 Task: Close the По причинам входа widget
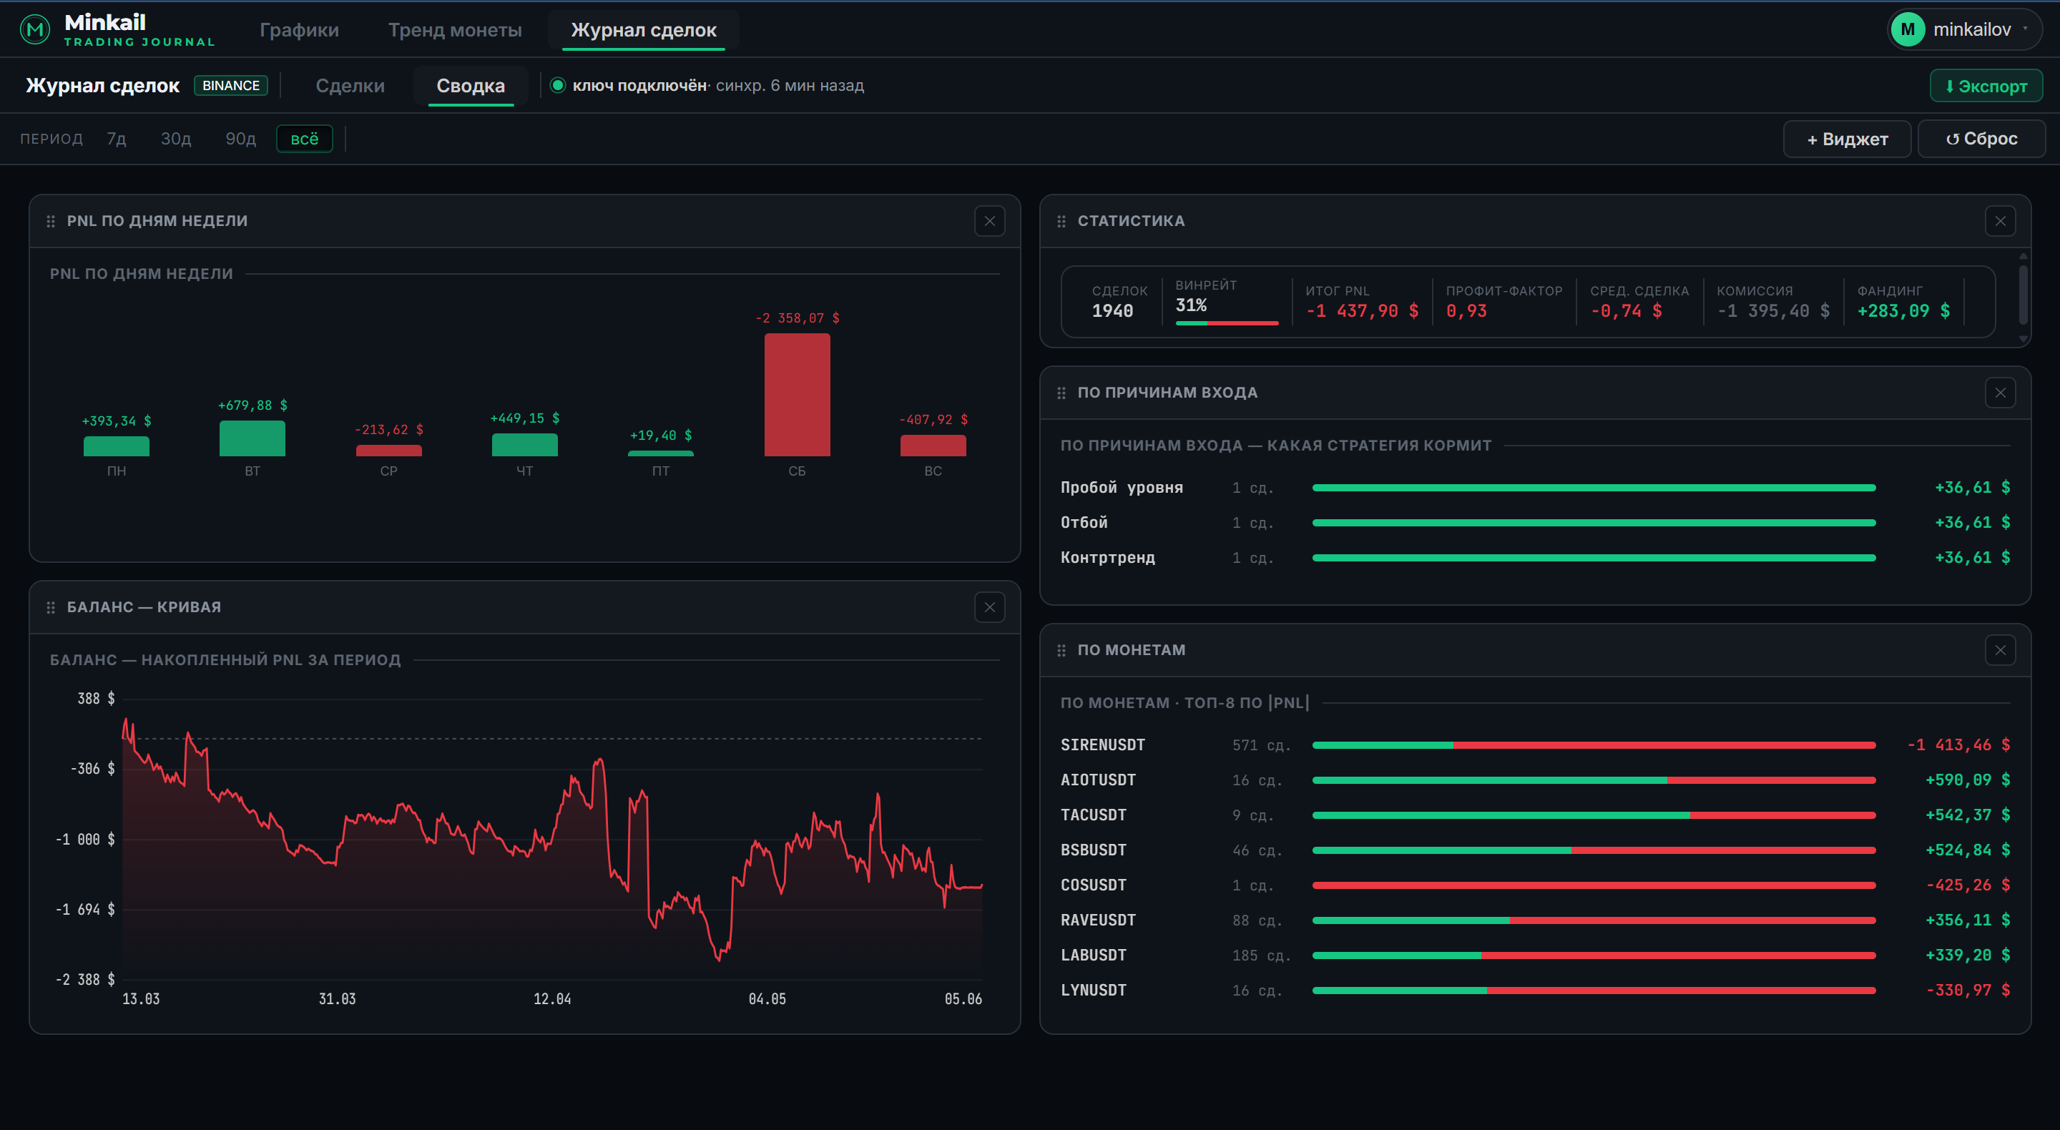tap(2000, 393)
